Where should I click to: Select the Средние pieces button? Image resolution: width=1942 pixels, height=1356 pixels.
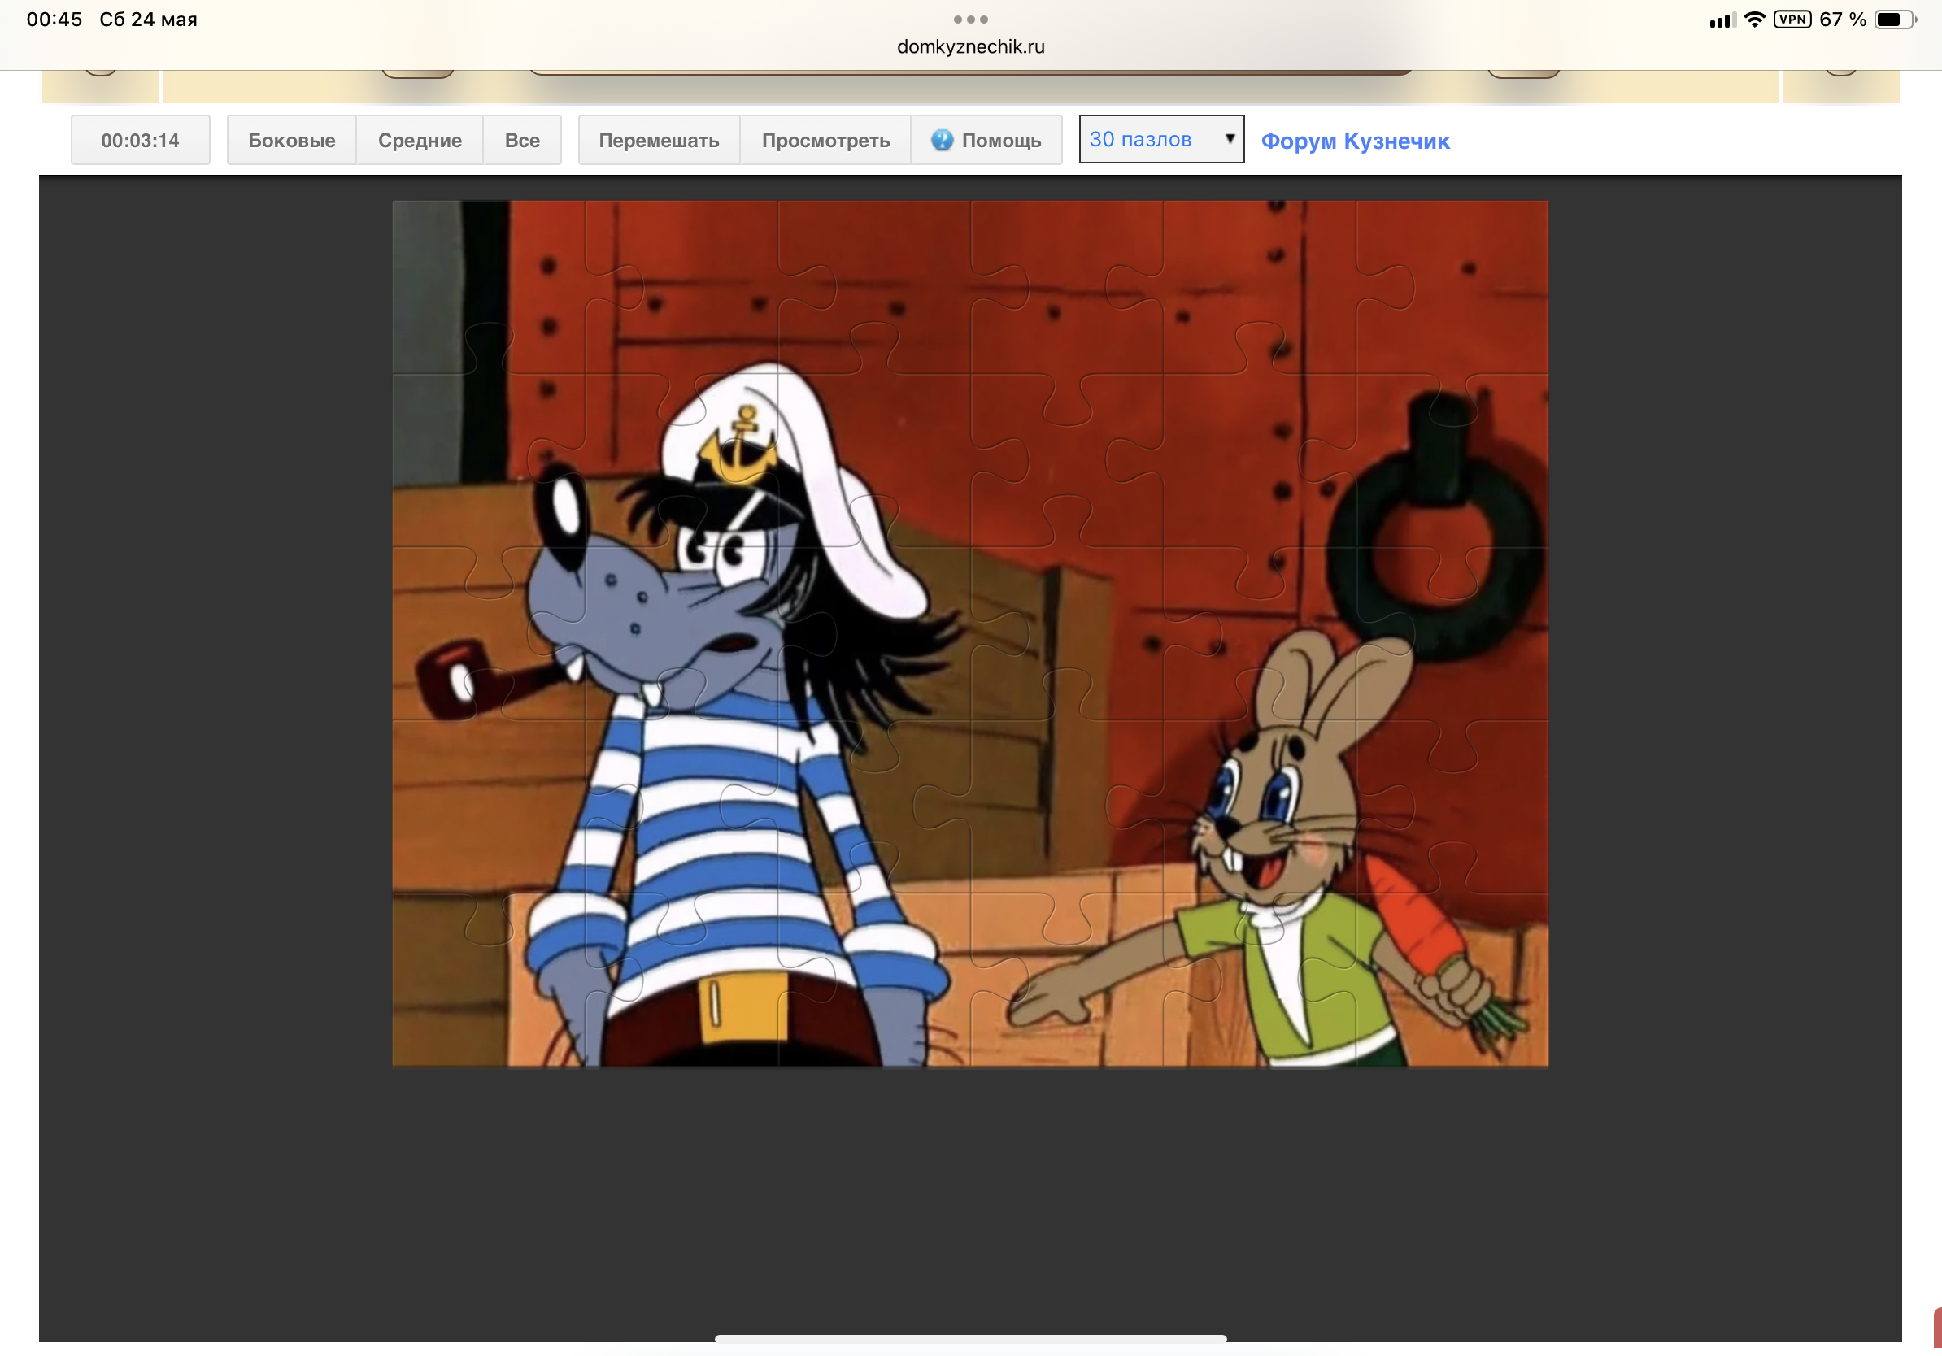pos(420,141)
